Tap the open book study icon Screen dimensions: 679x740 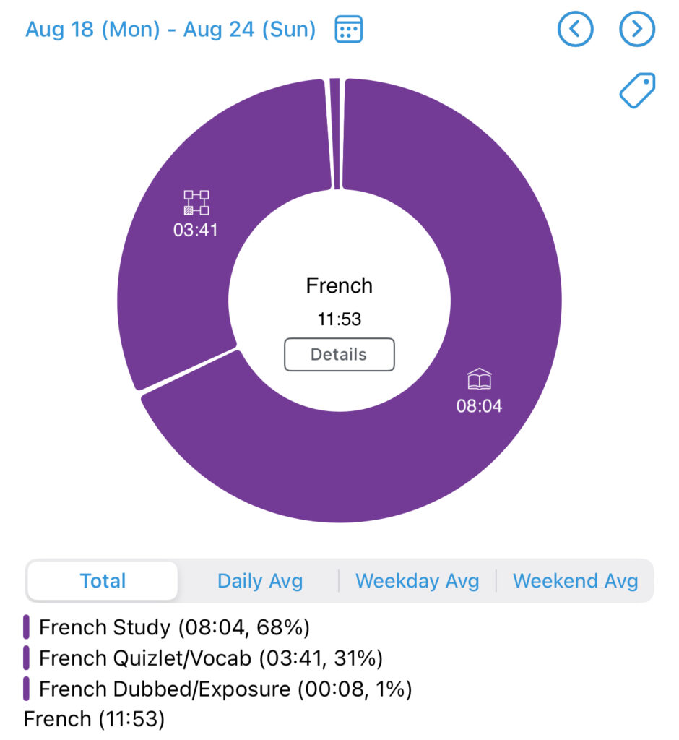tap(479, 379)
